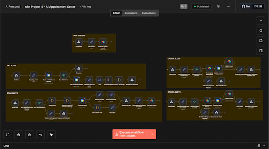Screen dimensions: 269x149
Task: Select the If node in Book Slots
Action: click(40, 103)
